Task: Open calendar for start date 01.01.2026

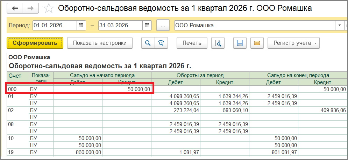Action: point(81,26)
